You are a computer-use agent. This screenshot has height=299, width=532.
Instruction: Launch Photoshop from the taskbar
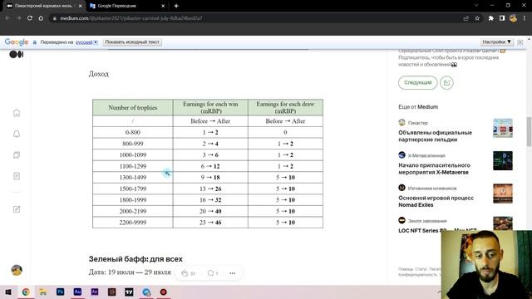[60, 292]
